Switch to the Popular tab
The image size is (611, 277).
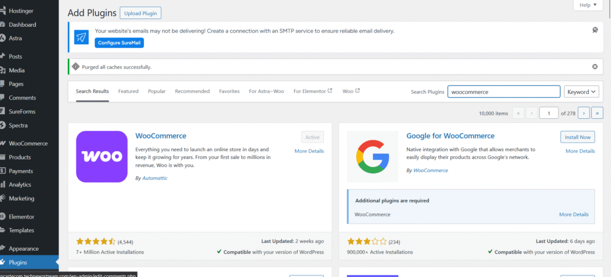click(157, 91)
